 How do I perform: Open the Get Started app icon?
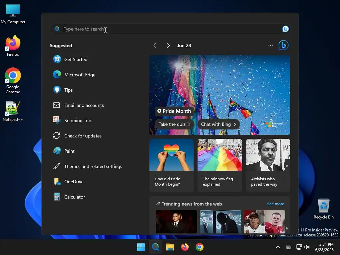coord(57,59)
